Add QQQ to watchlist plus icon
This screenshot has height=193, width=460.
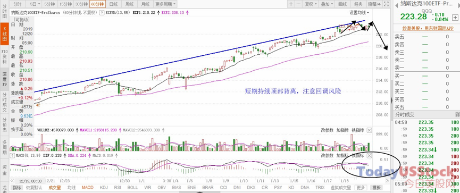click(x=455, y=18)
